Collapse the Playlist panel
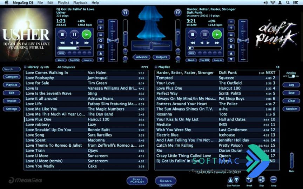This screenshot has height=189, width=303. coord(156,67)
